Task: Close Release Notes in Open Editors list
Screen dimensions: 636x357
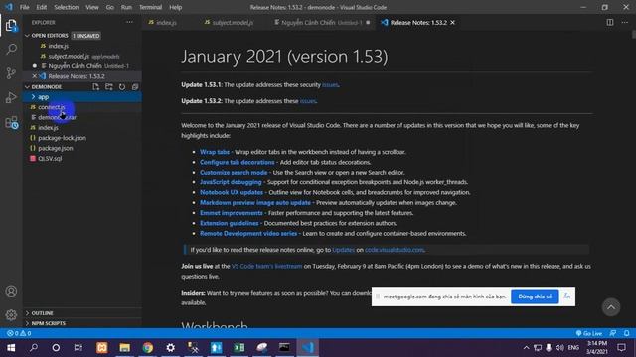Action: [x=35, y=76]
